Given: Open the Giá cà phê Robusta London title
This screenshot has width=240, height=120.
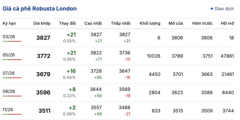Looking at the screenshot, I should [x=40, y=9].
